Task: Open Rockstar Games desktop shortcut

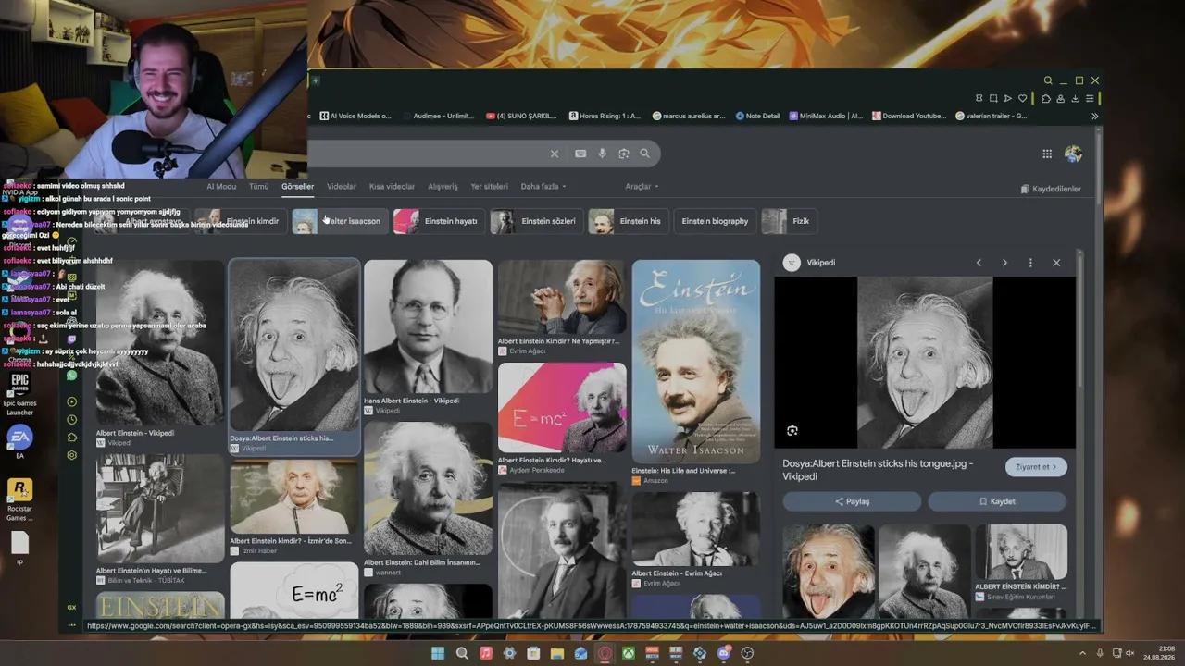Action: coord(19,500)
